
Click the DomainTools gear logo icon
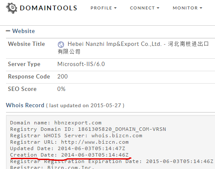click(12, 8)
